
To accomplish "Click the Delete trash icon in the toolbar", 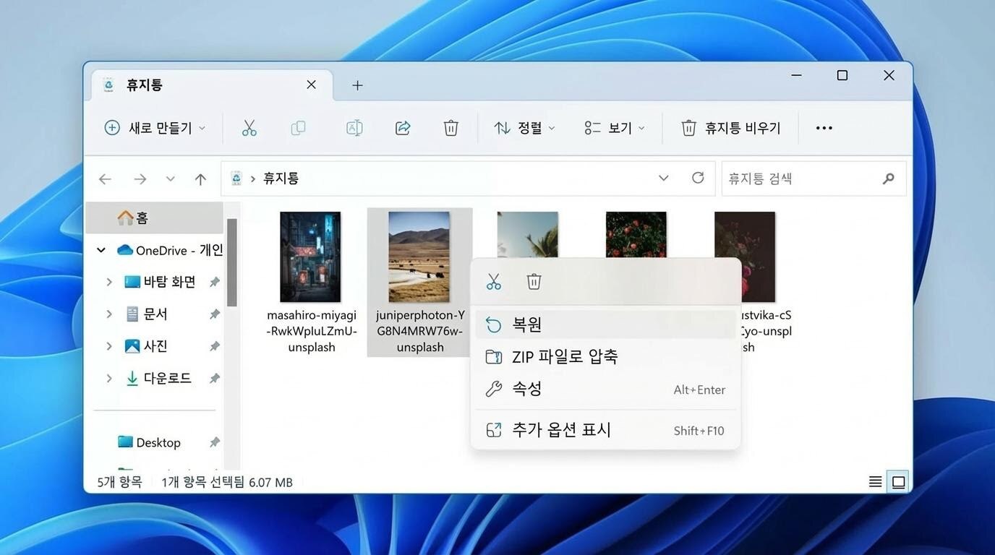I will pyautogui.click(x=450, y=128).
